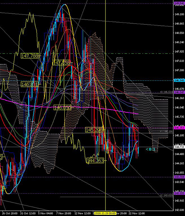Image resolution: width=185 pixels, height=216 pixels.
Task: Click the 146.670 price axis value
Action: (179, 89)
